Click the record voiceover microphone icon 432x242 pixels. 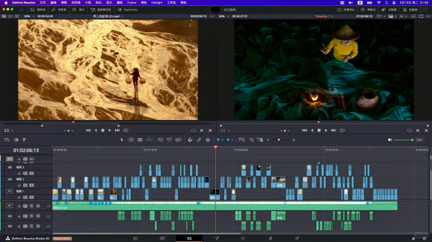(x=25, y=140)
